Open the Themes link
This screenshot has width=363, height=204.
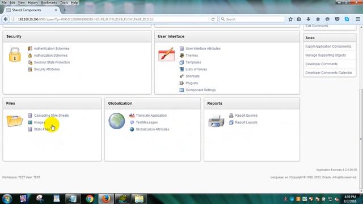(192, 56)
